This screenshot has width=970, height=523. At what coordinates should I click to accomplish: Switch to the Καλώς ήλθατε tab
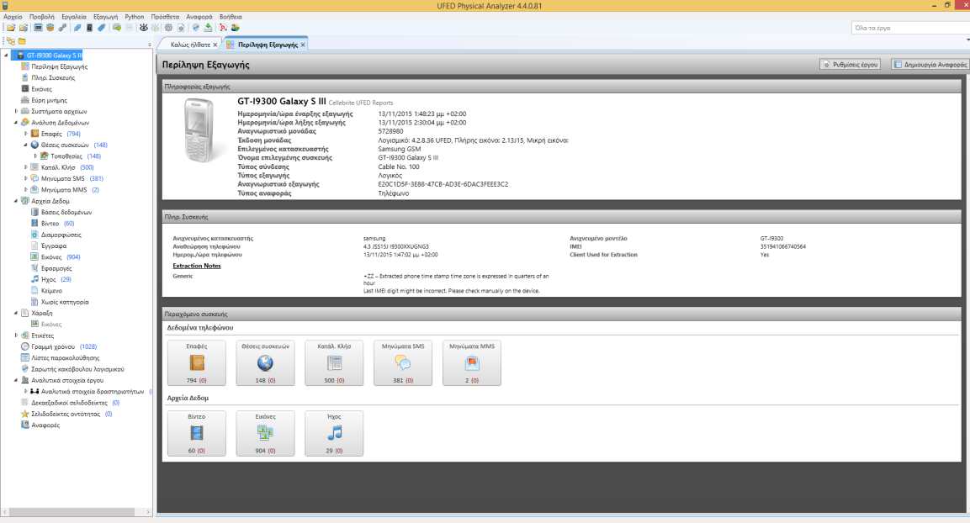pyautogui.click(x=190, y=45)
